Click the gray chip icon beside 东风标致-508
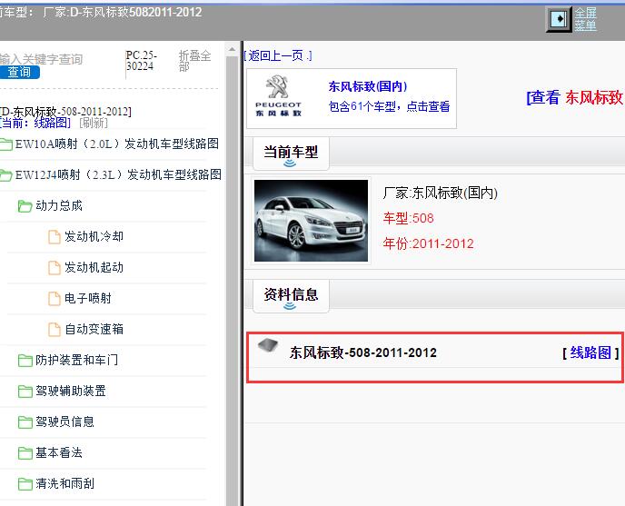 point(268,345)
